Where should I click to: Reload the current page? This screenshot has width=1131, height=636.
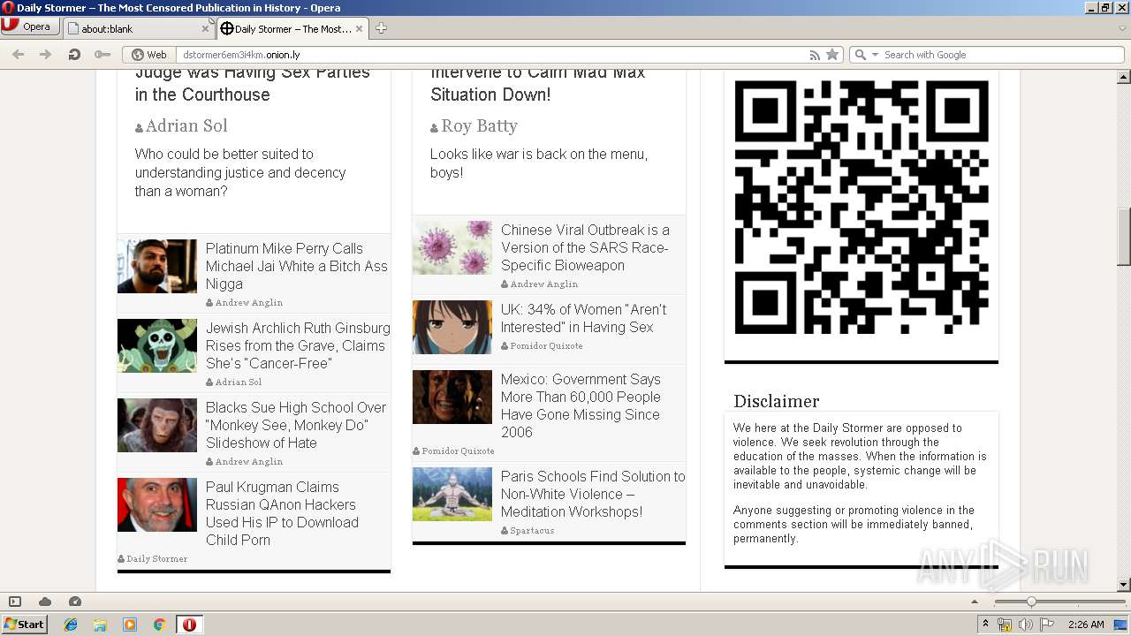74,55
